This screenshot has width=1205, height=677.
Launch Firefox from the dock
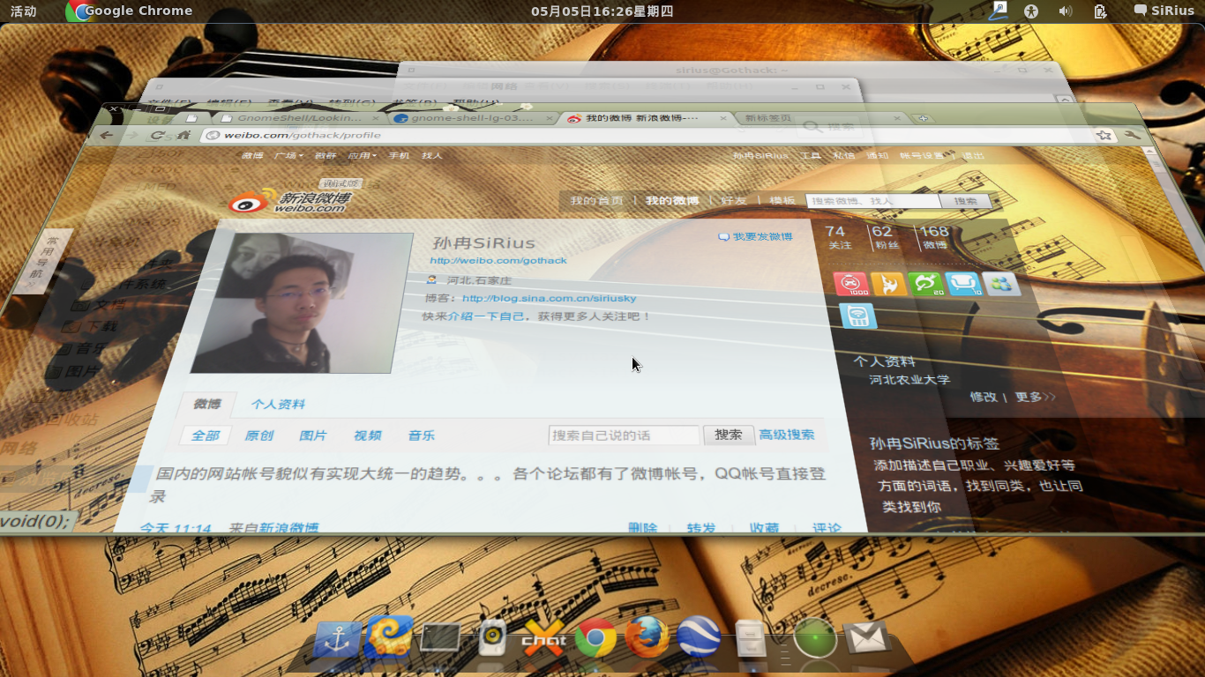pyautogui.click(x=647, y=638)
